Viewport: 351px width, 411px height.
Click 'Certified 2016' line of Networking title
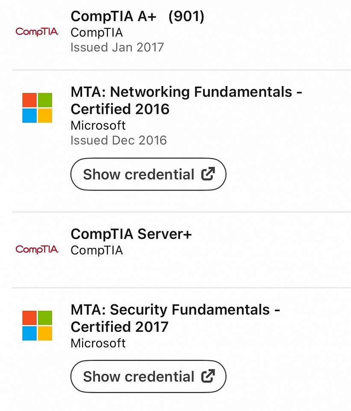pos(120,109)
